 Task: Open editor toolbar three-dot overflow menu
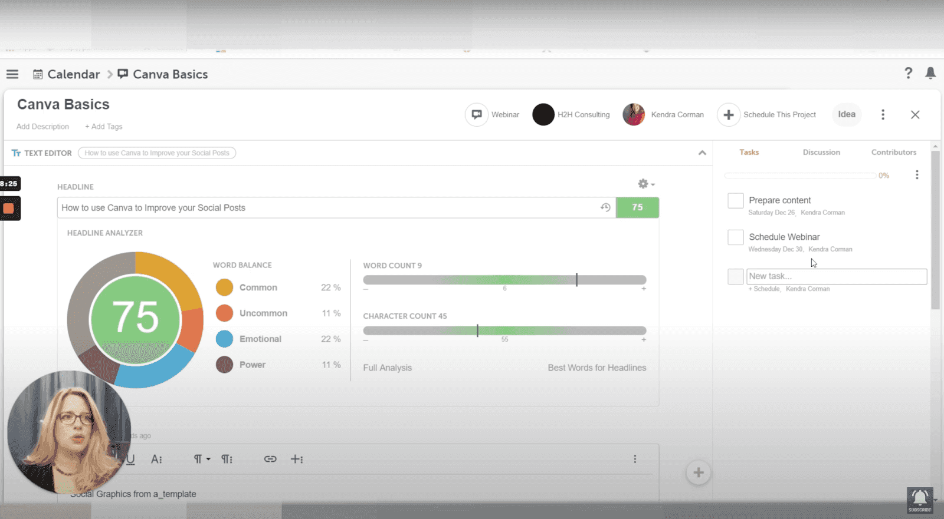(635, 459)
